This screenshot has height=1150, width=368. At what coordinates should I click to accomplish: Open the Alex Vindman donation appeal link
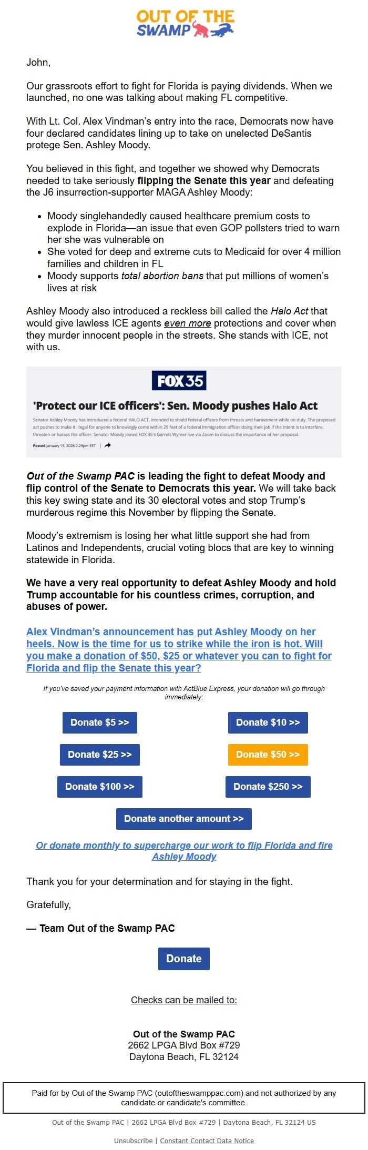coord(179,650)
